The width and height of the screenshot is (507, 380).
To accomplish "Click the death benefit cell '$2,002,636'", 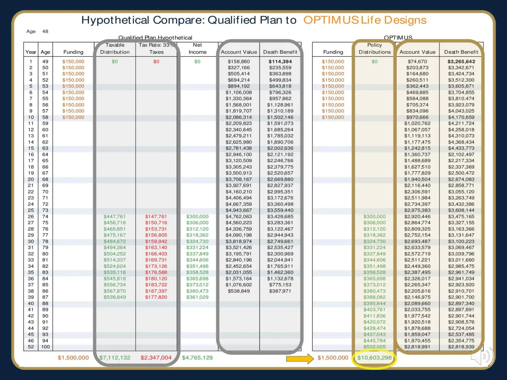I will click(x=280, y=148).
